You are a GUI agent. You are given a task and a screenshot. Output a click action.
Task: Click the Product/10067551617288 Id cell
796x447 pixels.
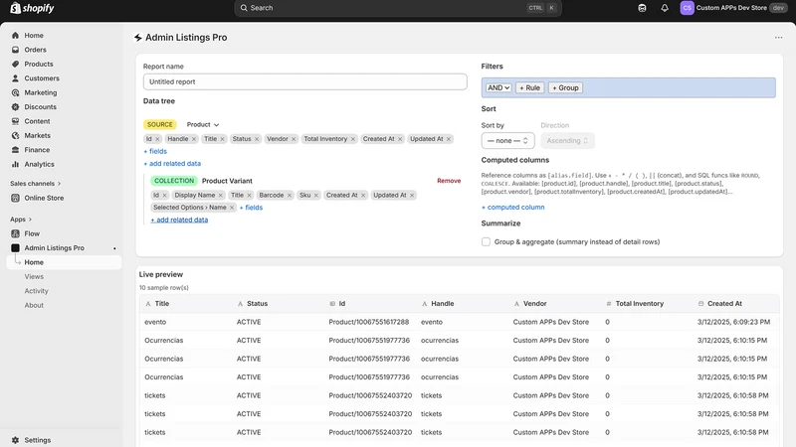pos(368,322)
